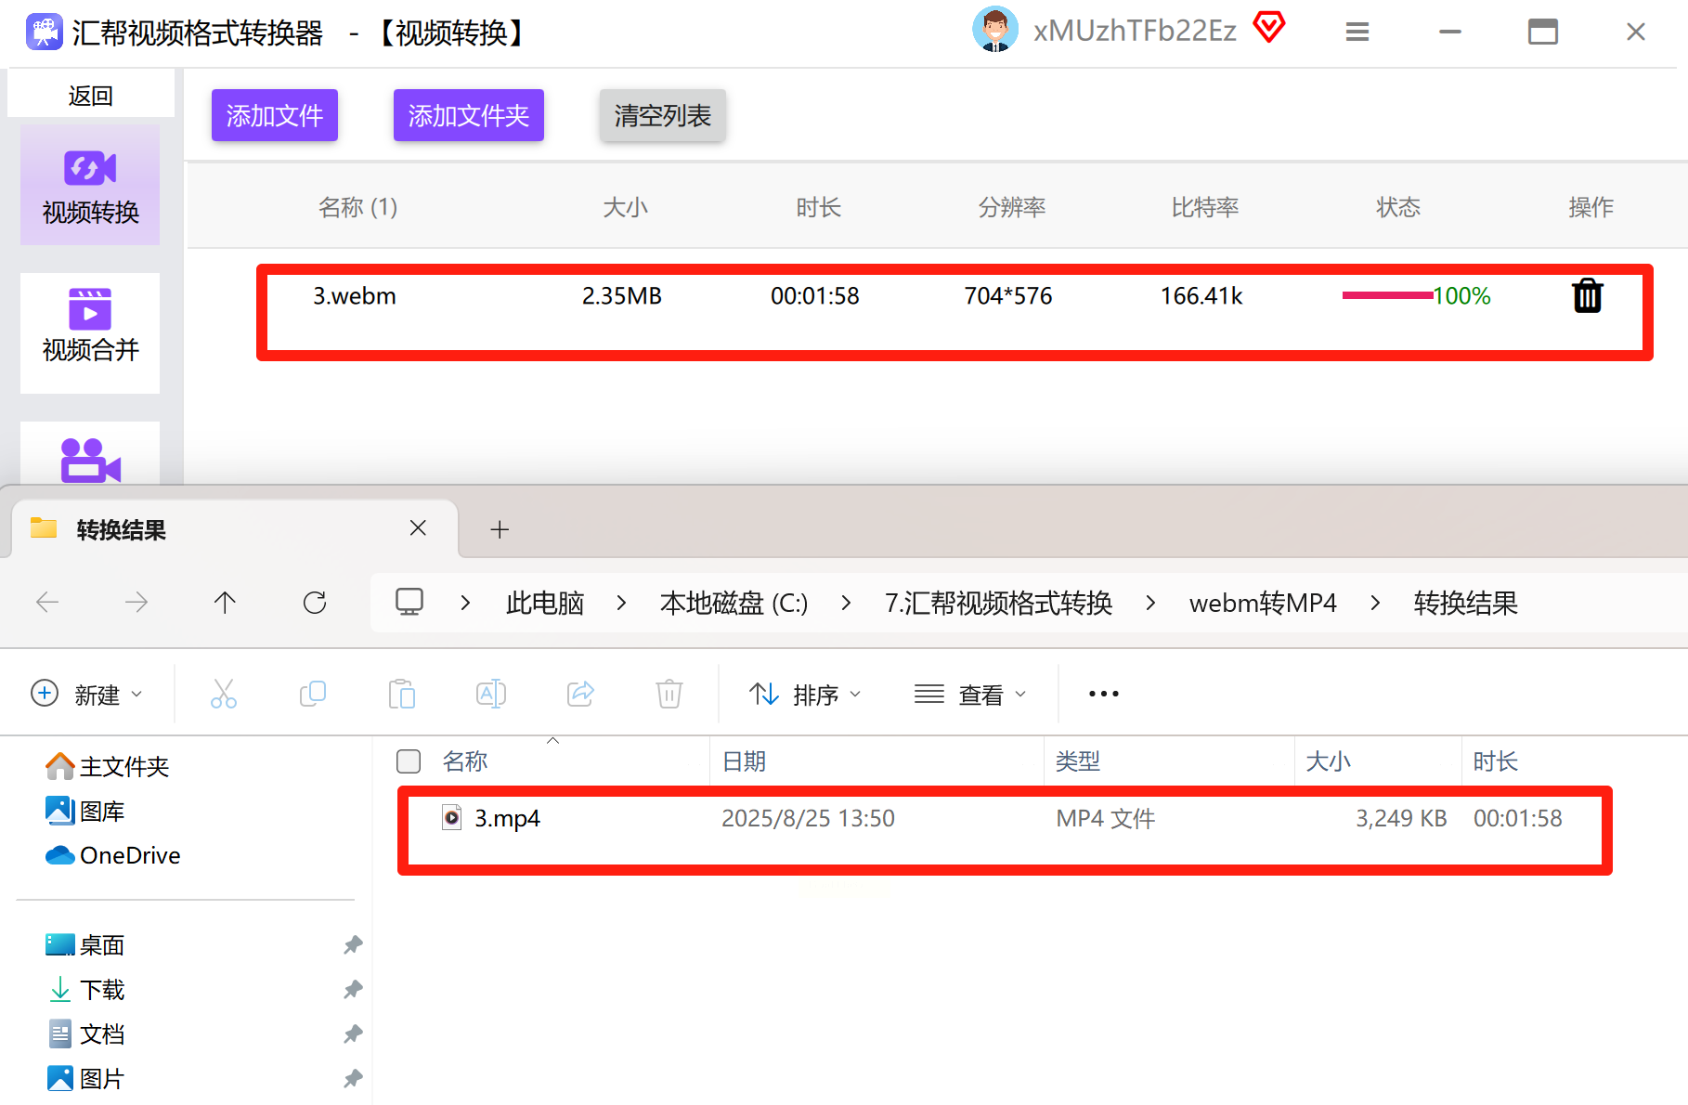
Task: Add a new Explorer tab
Action: point(500,529)
